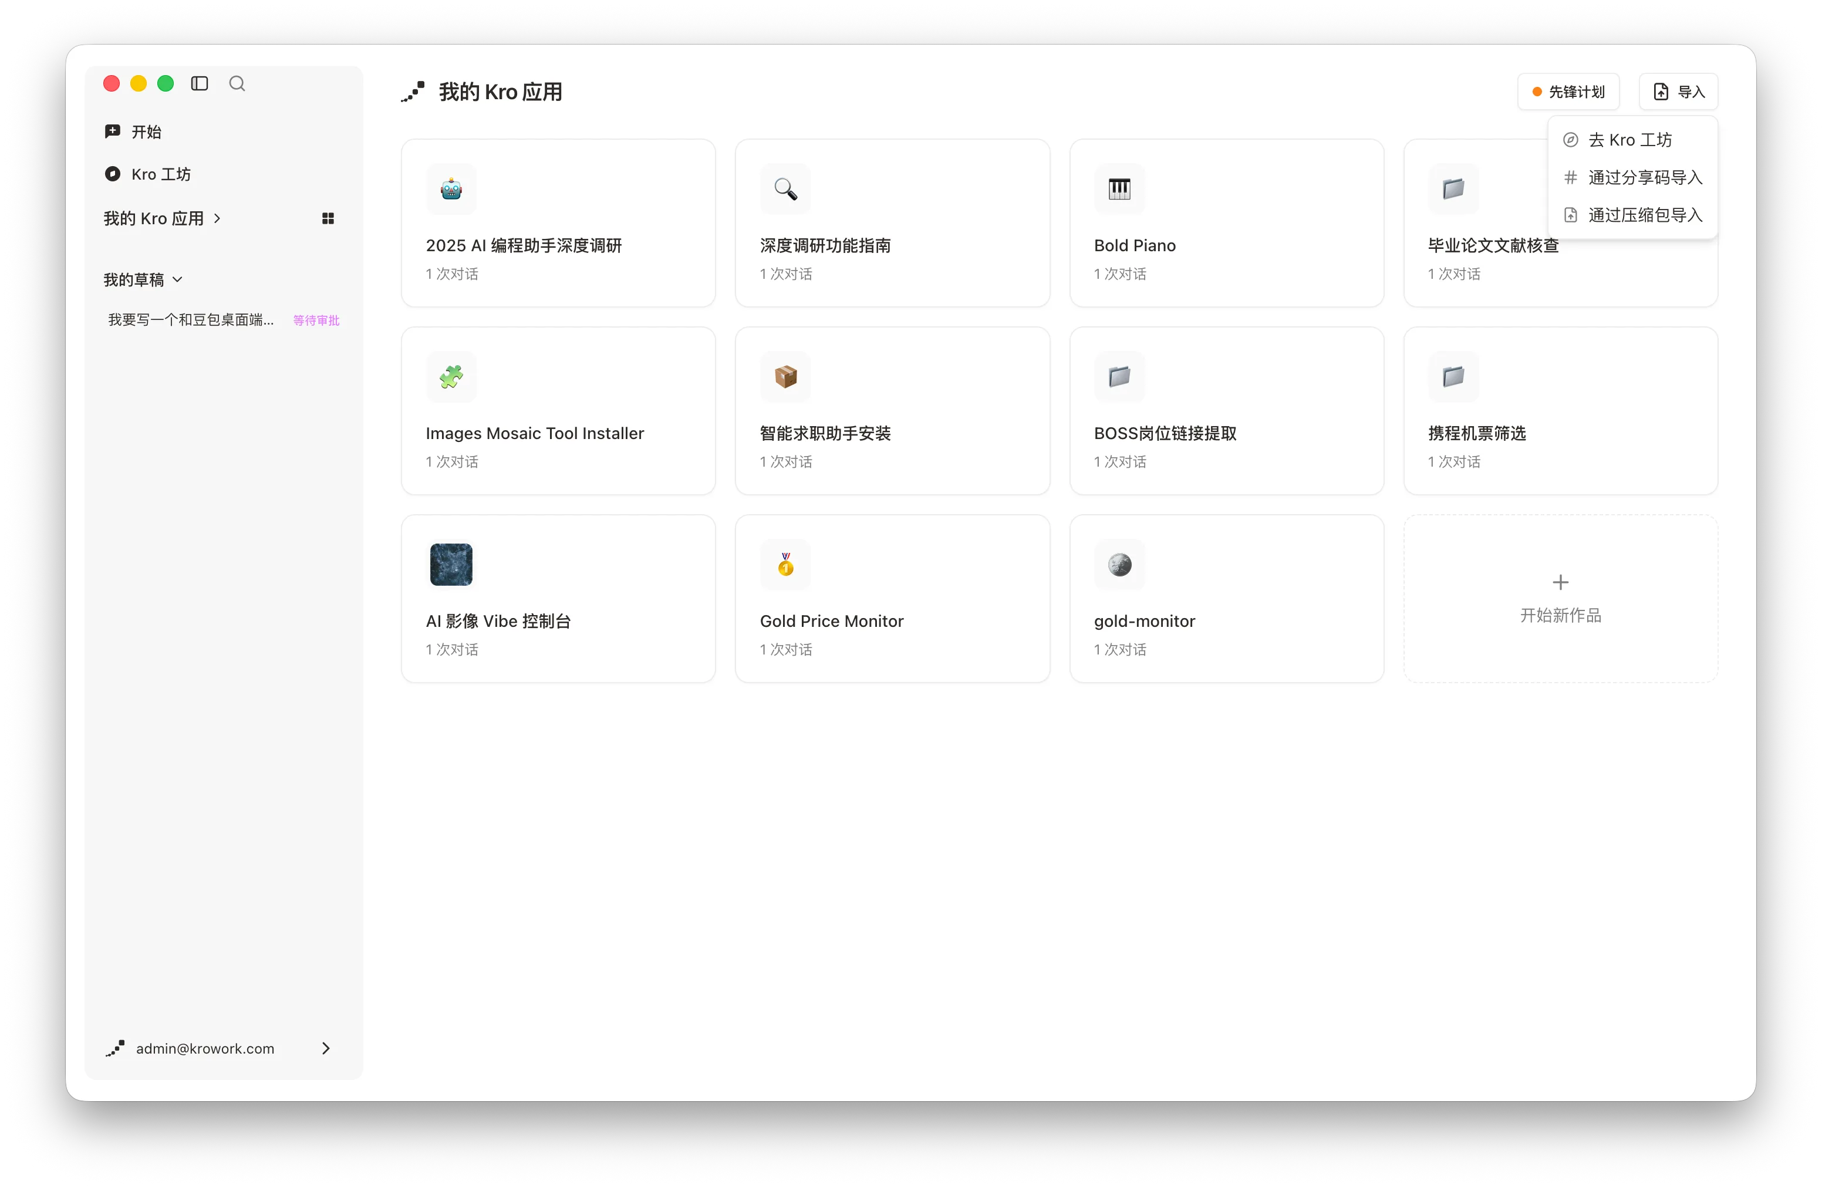Click the gold-monitor title
The height and width of the screenshot is (1188, 1822).
[x=1145, y=622]
